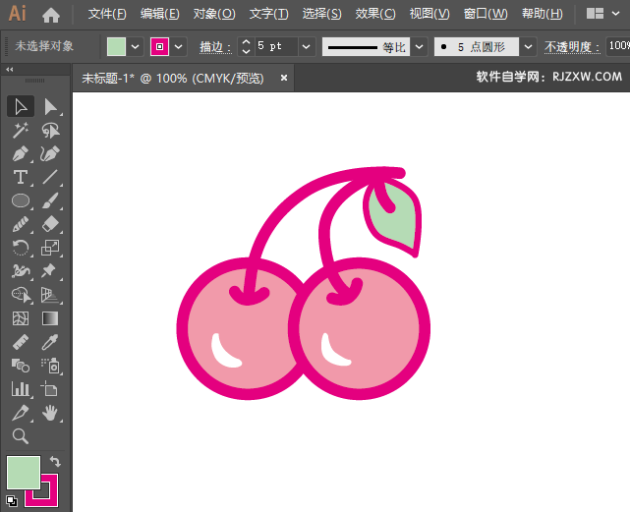Select the Zoom magnifier tool

click(21, 436)
